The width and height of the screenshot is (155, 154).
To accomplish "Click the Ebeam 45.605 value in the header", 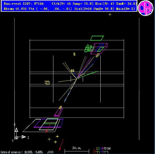I will [x=15, y=9].
